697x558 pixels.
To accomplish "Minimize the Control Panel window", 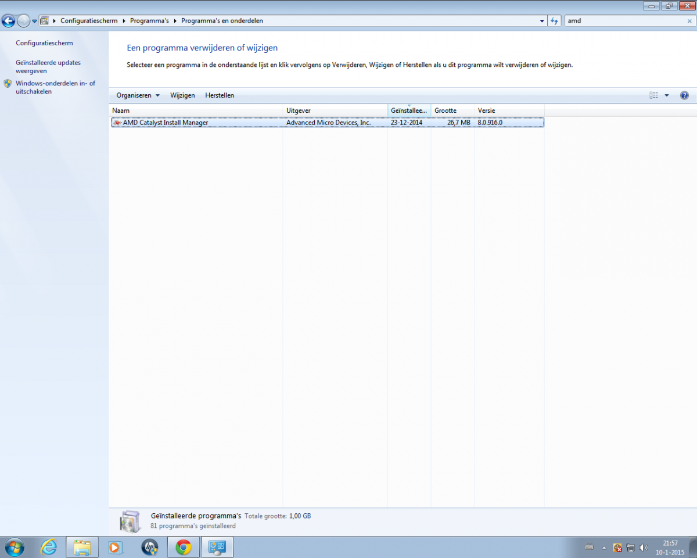I will click(652, 5).
